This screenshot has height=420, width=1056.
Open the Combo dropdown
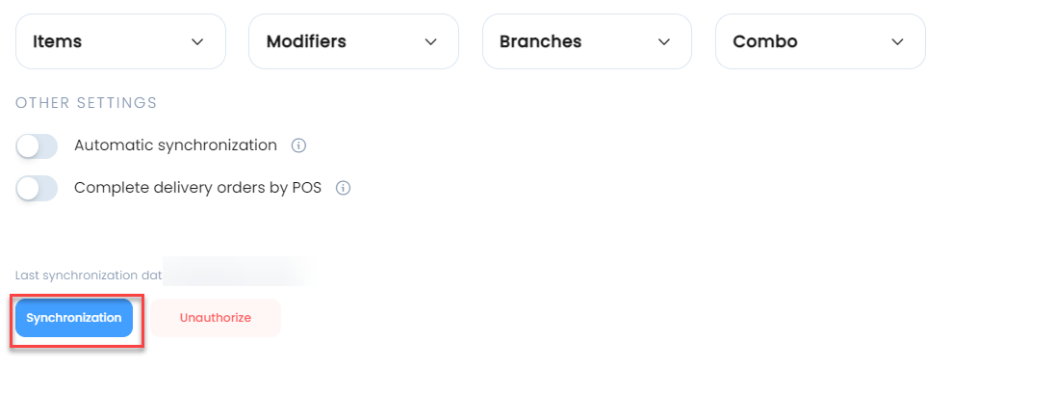pyautogui.click(x=820, y=41)
